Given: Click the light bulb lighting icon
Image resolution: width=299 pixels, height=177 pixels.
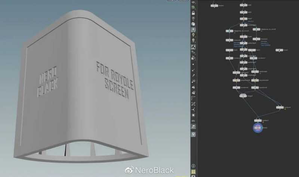Looking at the screenshot, I should coord(194,35).
